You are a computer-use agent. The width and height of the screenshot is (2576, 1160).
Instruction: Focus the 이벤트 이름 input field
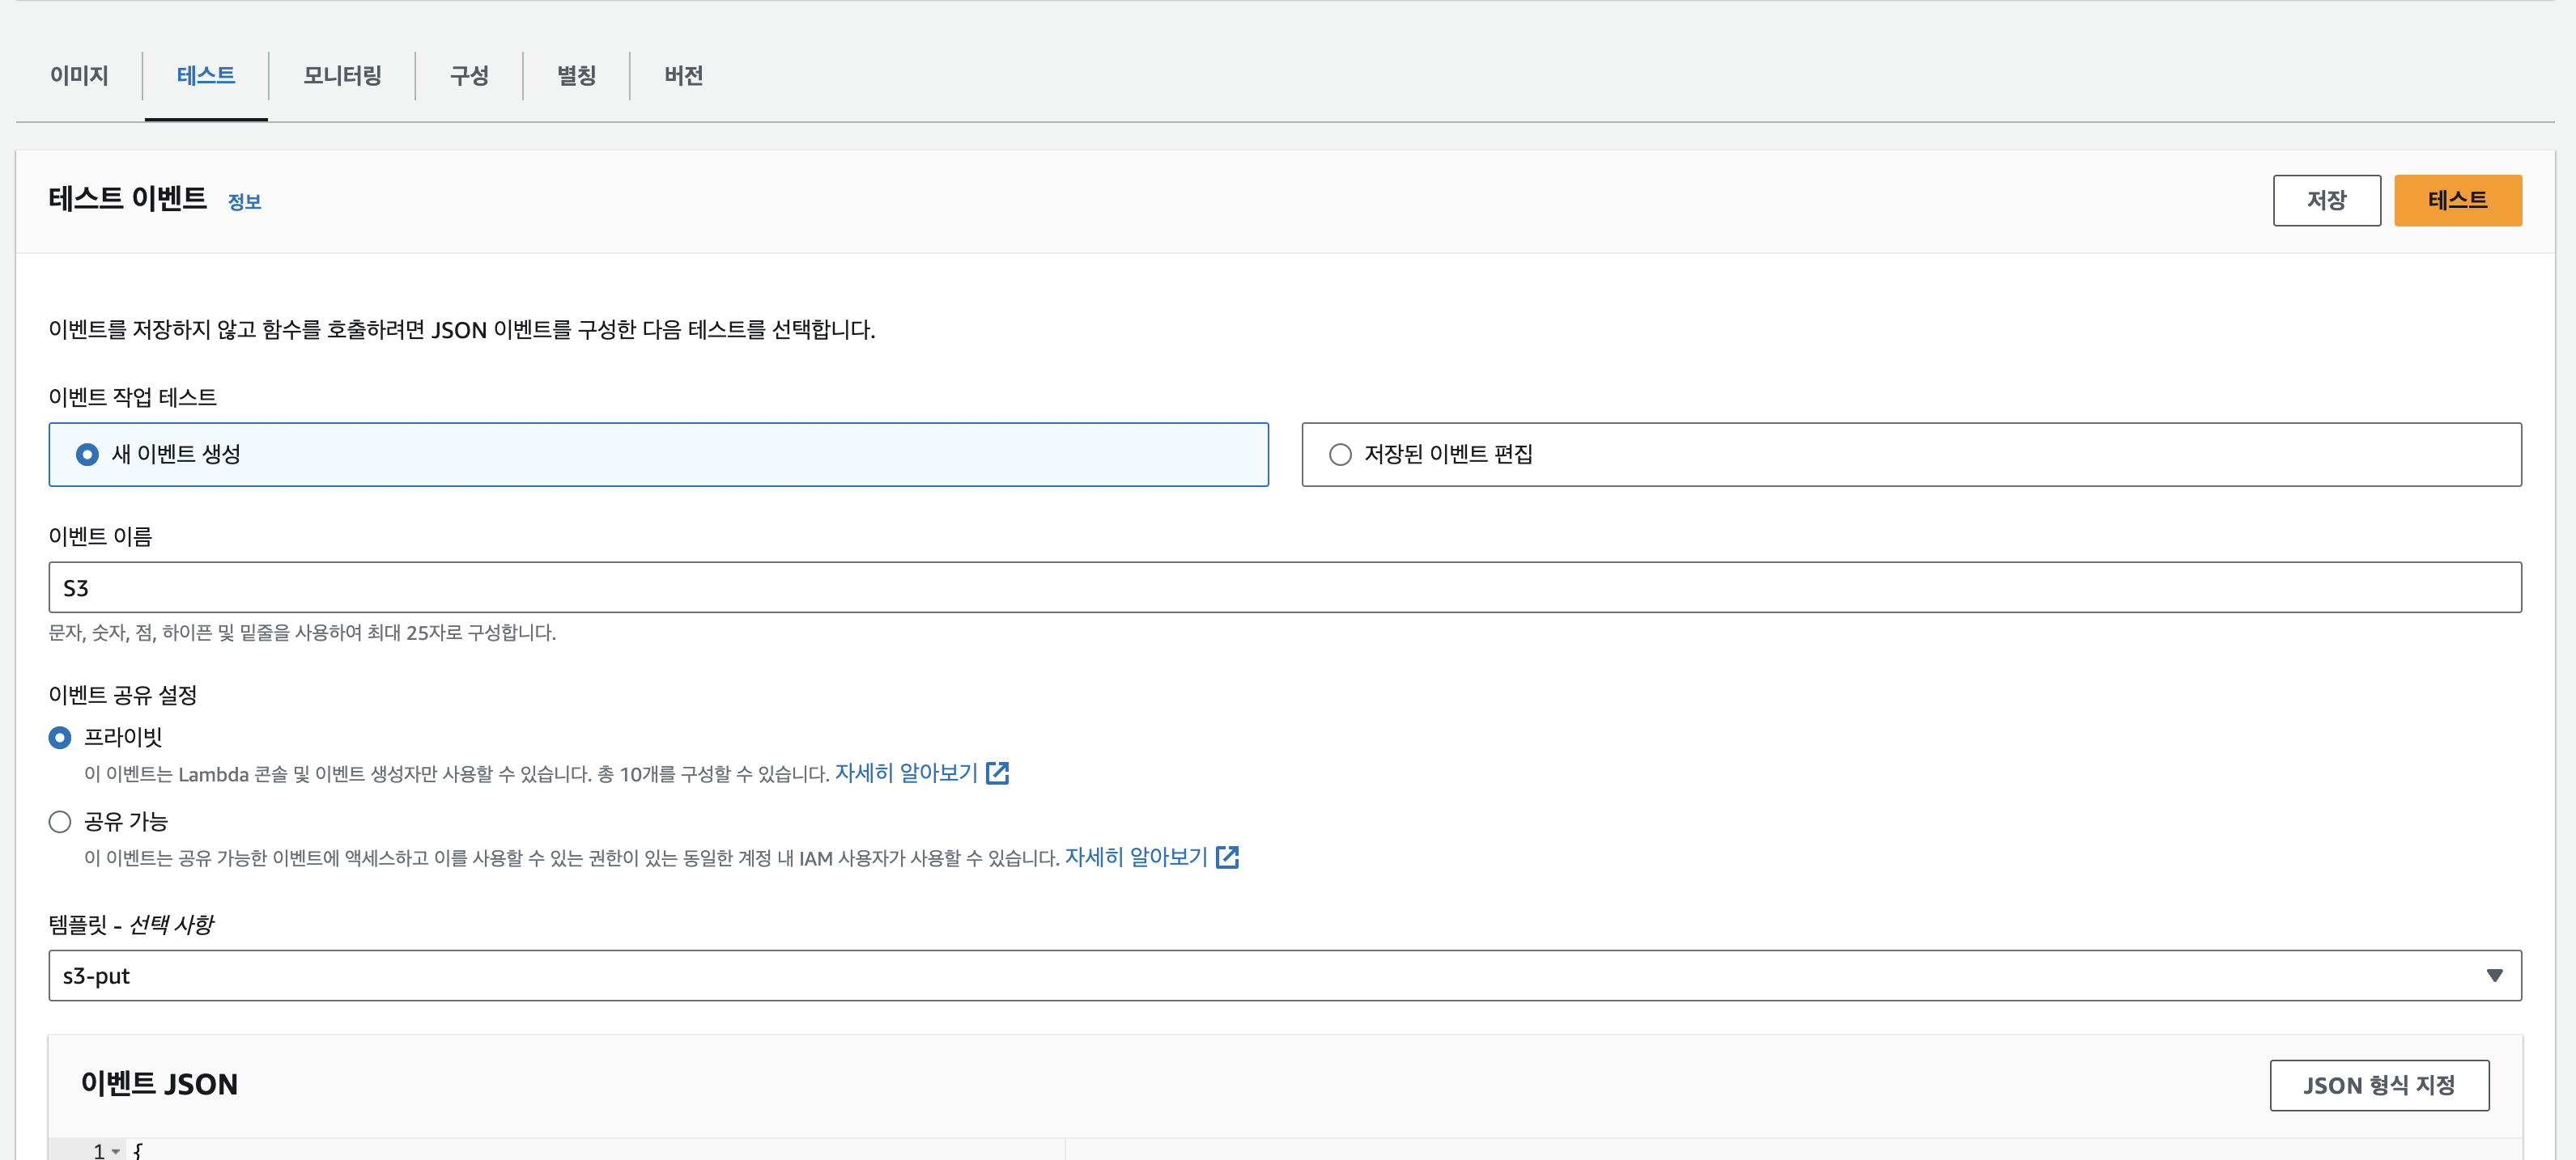(x=1284, y=587)
